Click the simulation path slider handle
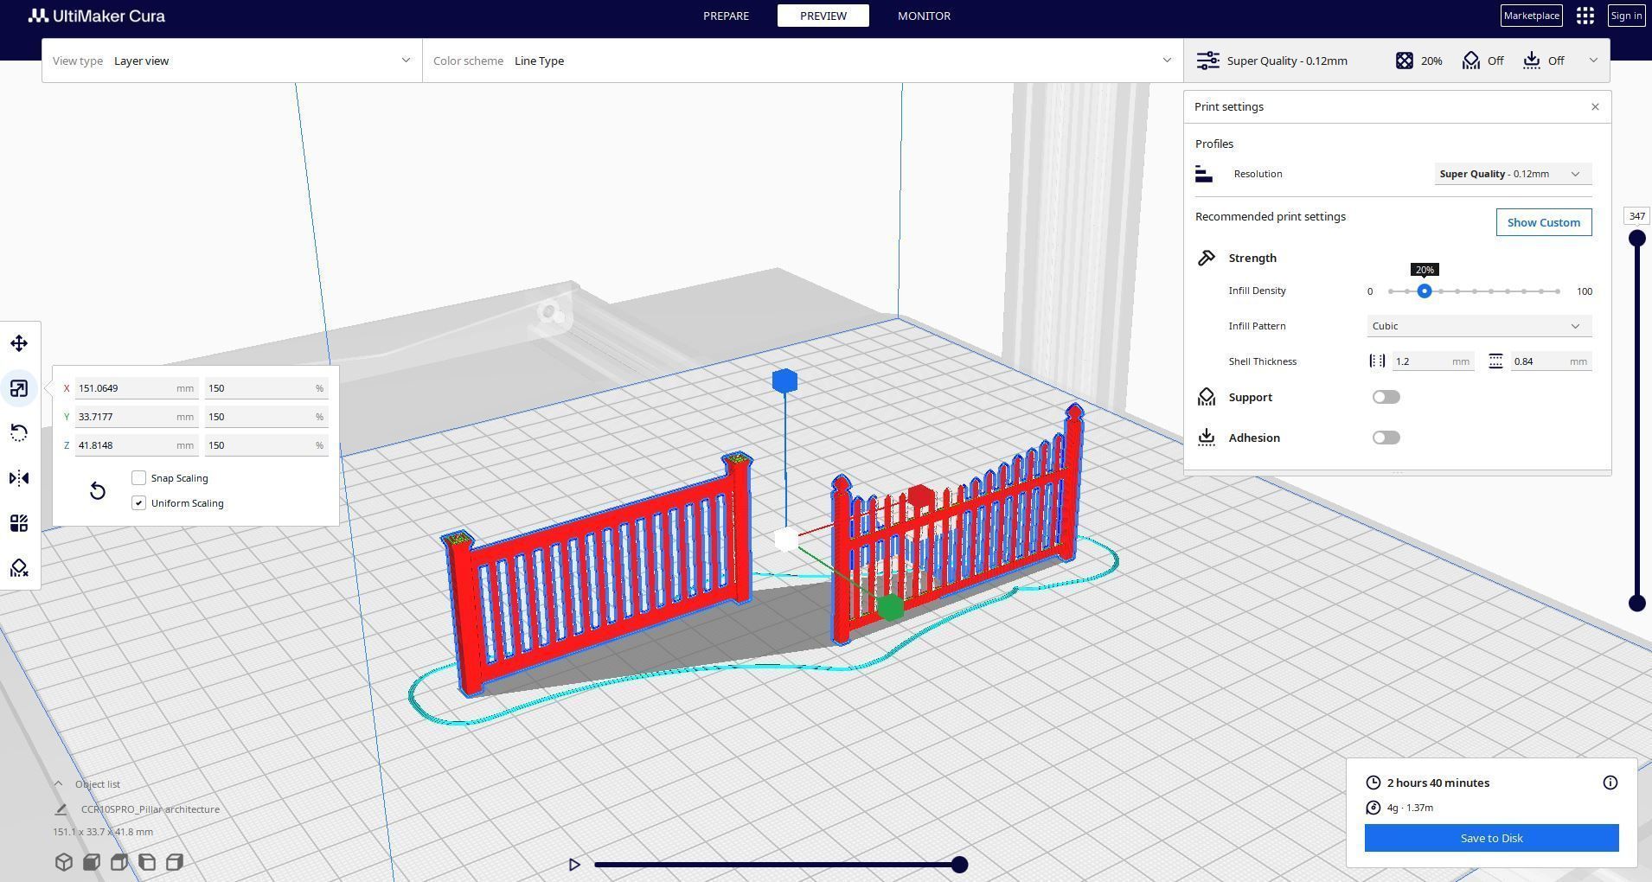Image resolution: width=1652 pixels, height=882 pixels. (959, 865)
